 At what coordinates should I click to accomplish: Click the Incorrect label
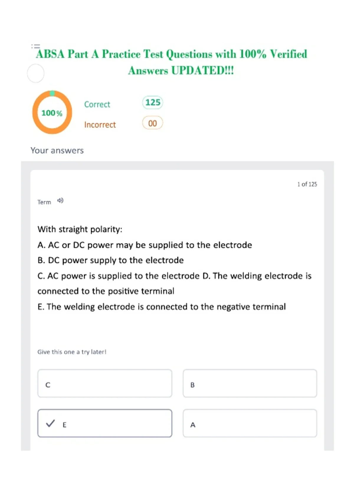coord(100,125)
